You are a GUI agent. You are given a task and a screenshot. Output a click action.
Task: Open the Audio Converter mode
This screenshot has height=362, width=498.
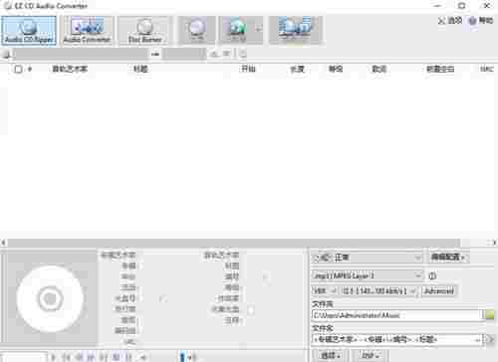point(87,31)
